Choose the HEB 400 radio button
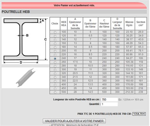 tap(55, 85)
